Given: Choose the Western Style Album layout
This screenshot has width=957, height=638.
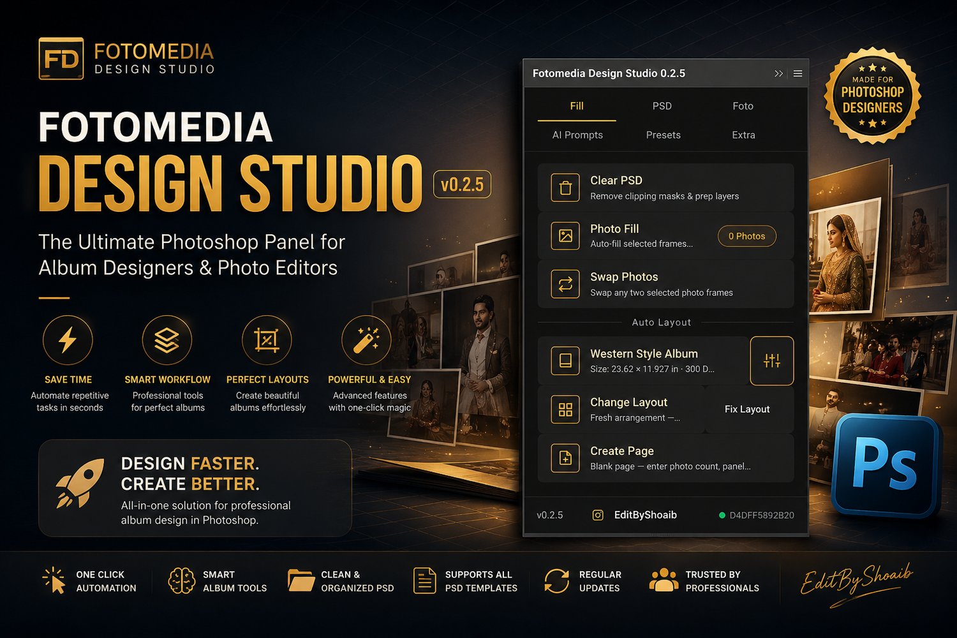Looking at the screenshot, I should (643, 360).
